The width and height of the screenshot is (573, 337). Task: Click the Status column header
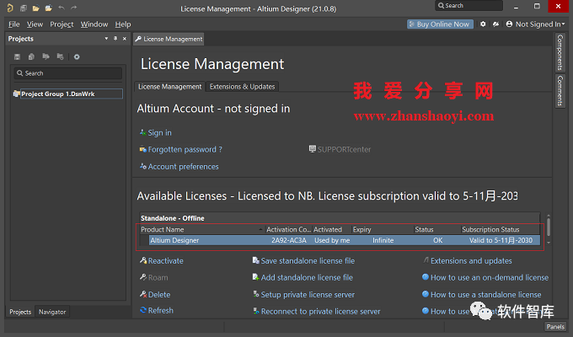tap(436, 229)
